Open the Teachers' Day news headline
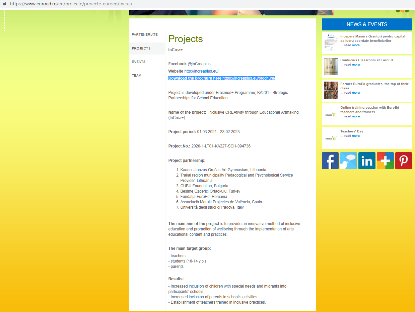The height and width of the screenshot is (312, 415). click(352, 131)
